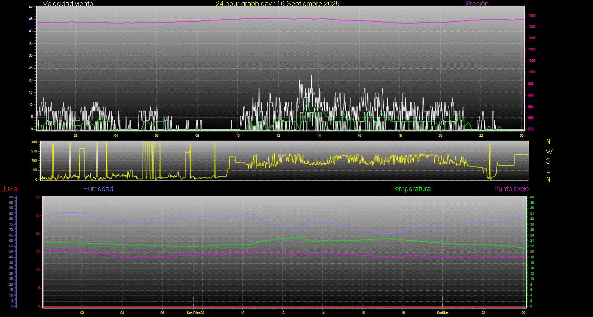Select the green "Temperatura" legend label

(x=411, y=189)
